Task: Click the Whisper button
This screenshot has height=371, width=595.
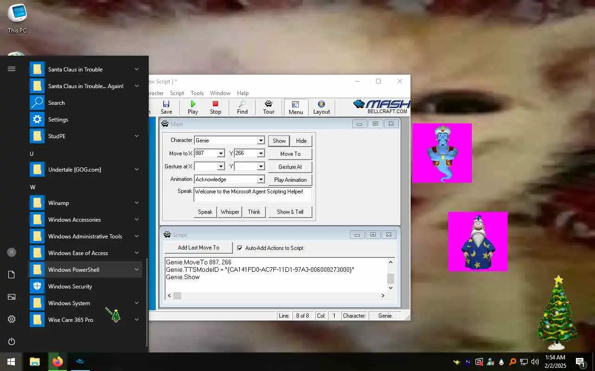Action: [230, 211]
